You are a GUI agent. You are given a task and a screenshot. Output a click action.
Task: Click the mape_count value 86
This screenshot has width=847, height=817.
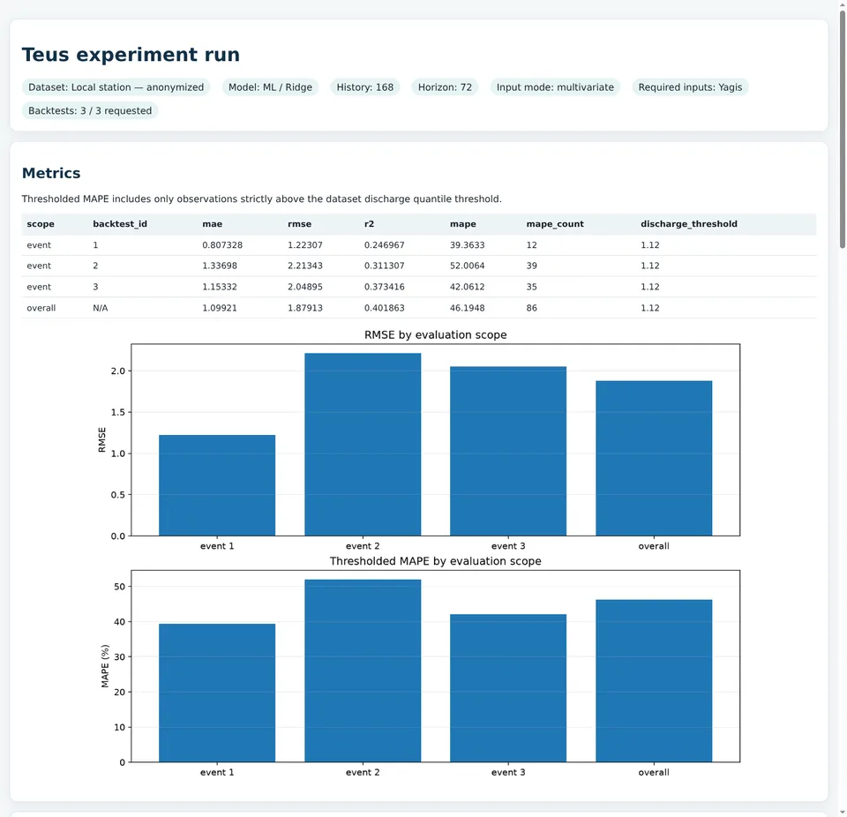click(531, 308)
